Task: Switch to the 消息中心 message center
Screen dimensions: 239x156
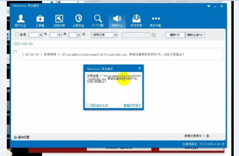Action: [x=117, y=20]
